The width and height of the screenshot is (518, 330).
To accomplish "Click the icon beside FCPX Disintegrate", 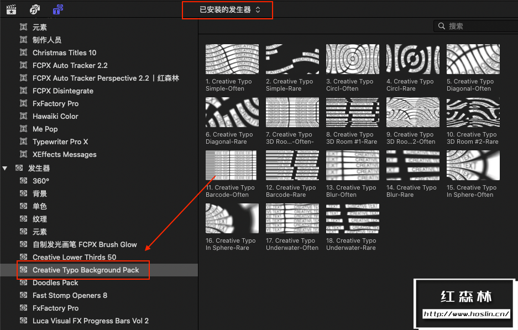I will tap(23, 91).
